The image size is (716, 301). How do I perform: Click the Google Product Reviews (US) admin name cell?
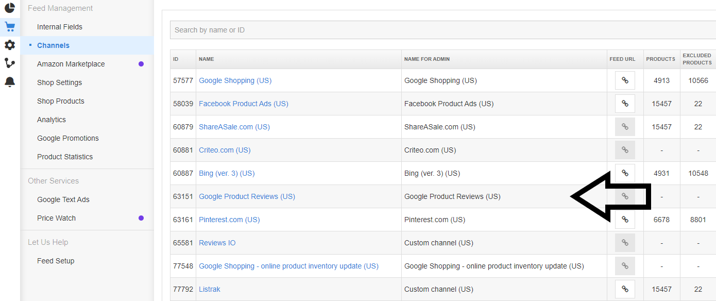point(452,196)
